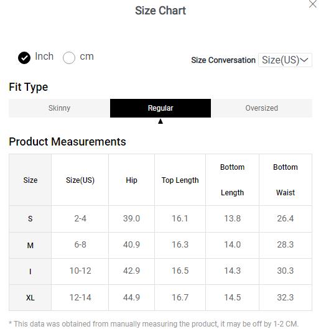
Task: Click the 10-12 US size cell
Action: pyautogui.click(x=80, y=271)
